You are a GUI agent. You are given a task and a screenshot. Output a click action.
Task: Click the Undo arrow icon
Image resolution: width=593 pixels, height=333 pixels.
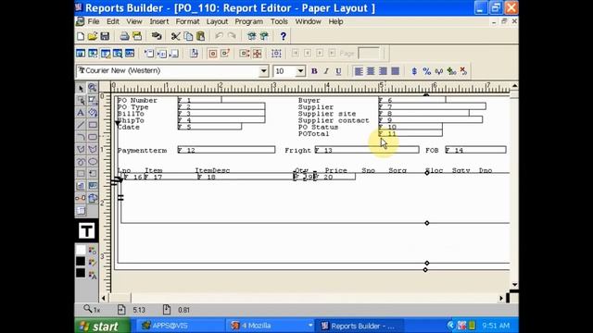pyautogui.click(x=219, y=36)
